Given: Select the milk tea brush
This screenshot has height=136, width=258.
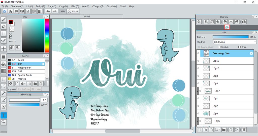Looking at the screenshot, I should click(x=26, y=79).
